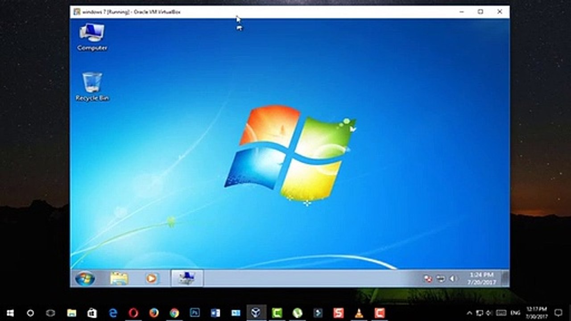This screenshot has height=321, width=571.
Task: Launch Windows Media Player from the Windows 7 taskbar
Action: pos(152,279)
